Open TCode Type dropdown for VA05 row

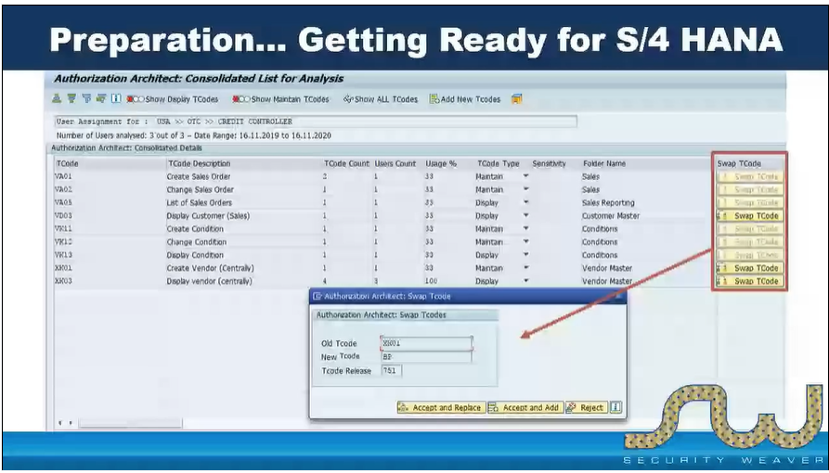coord(525,202)
